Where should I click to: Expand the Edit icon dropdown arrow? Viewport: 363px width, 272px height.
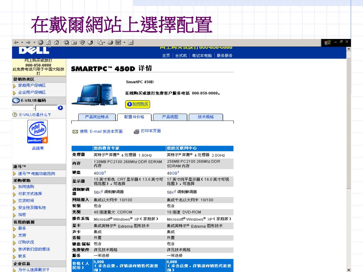coord(124,42)
